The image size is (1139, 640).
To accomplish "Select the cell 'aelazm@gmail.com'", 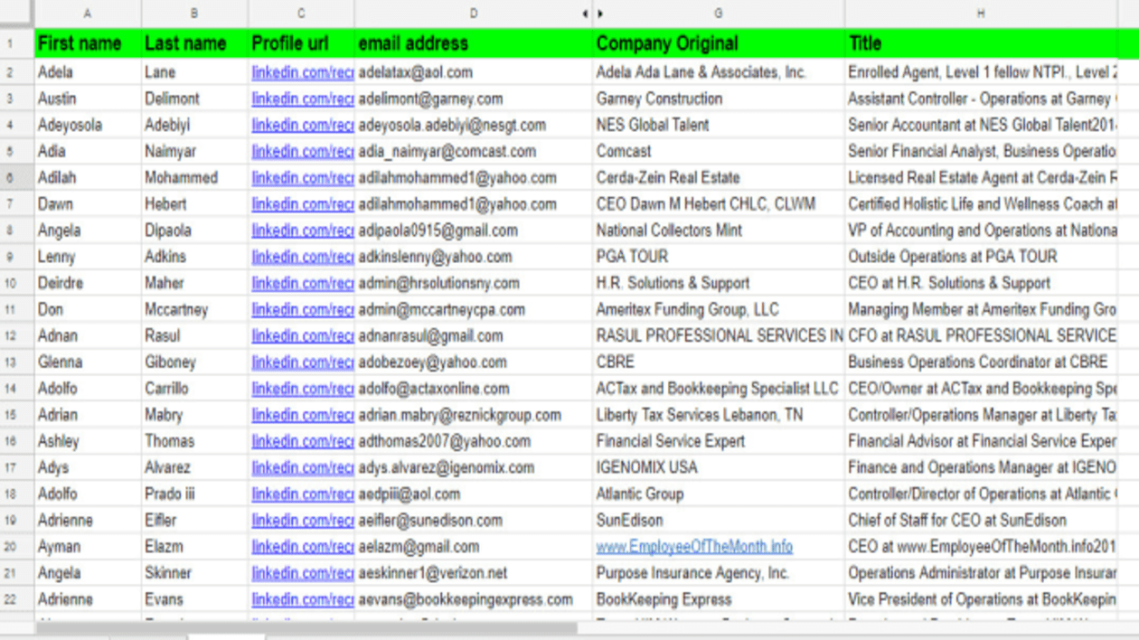I will click(x=474, y=547).
